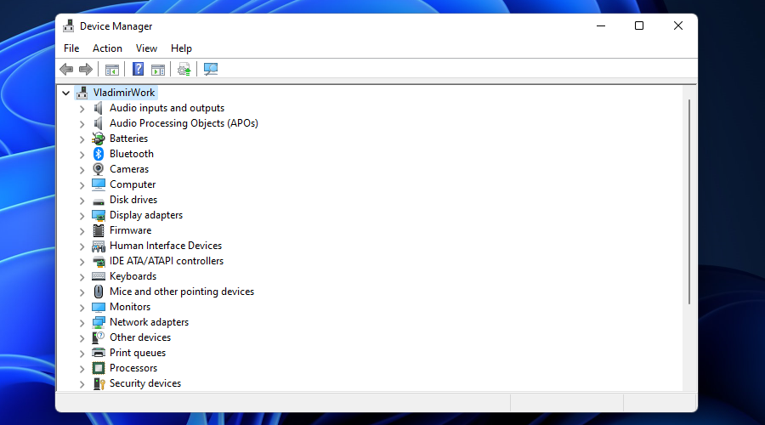
Task: Click the Mice and pointing devices icon
Action: click(x=99, y=292)
